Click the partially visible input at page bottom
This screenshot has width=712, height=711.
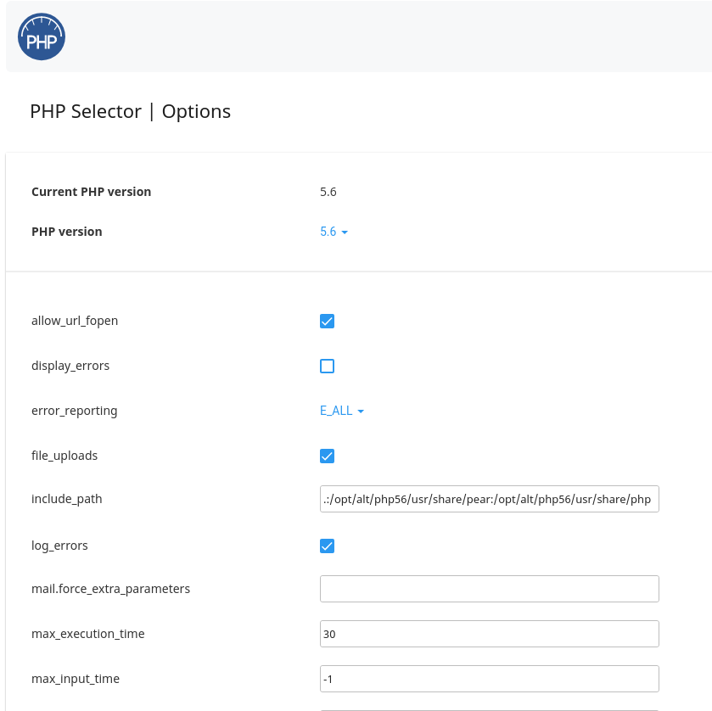[489, 708]
